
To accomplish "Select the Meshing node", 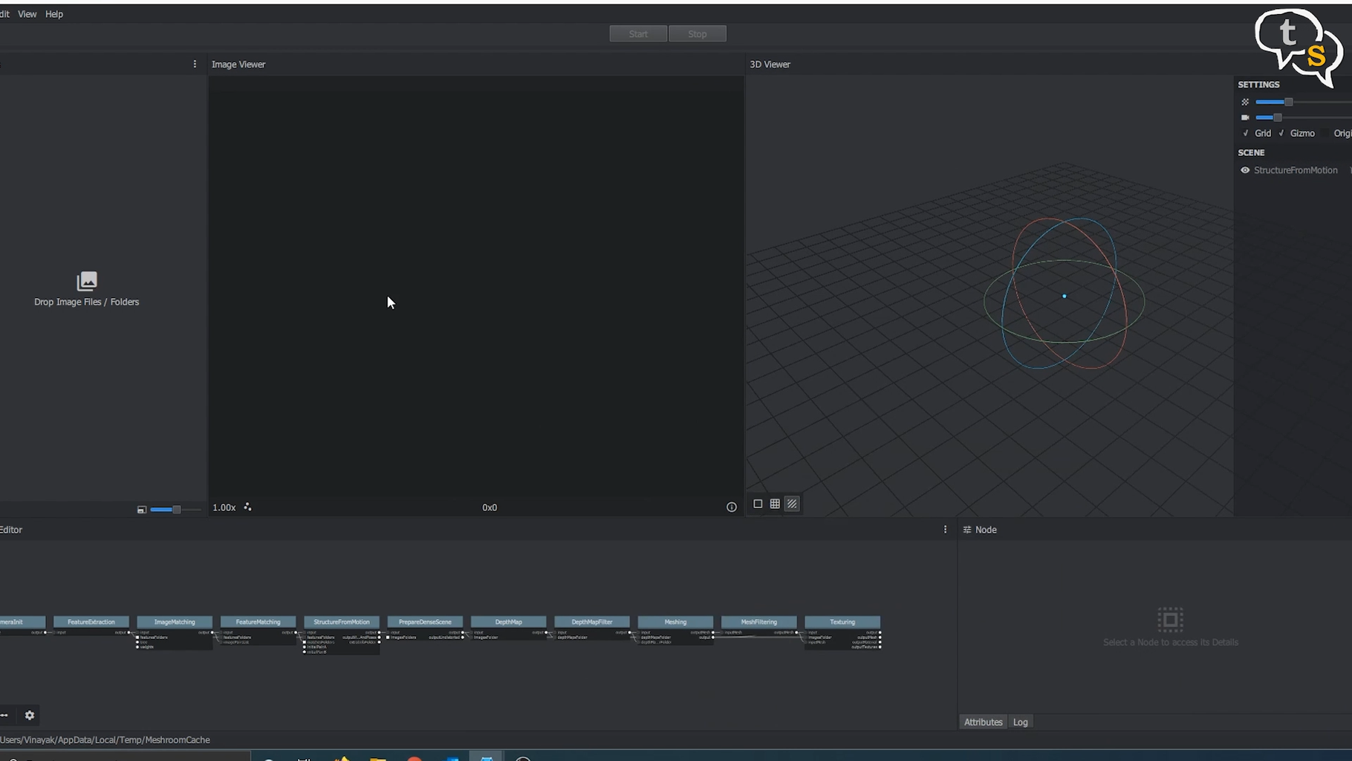I will pos(675,622).
